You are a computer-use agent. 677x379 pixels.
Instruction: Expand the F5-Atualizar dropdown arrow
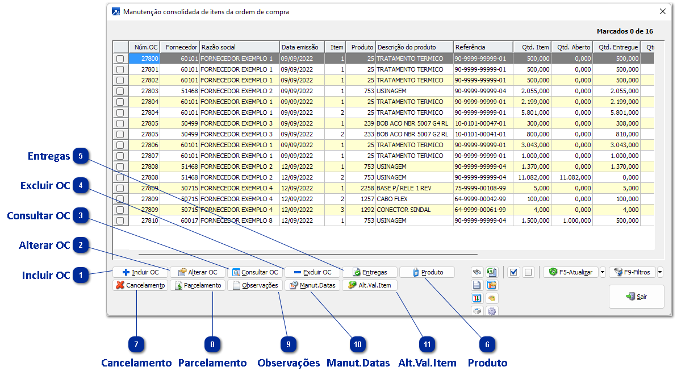603,272
